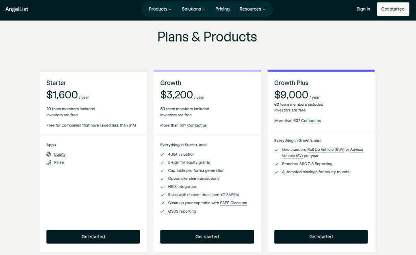Image resolution: width=416 pixels, height=255 pixels.
Task: Expand the Products dropdown menu
Action: (160, 9)
